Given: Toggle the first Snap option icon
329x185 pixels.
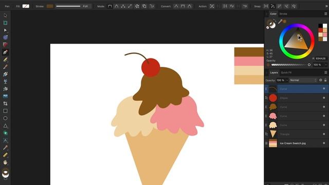Looking at the screenshot, I should [x=266, y=6].
